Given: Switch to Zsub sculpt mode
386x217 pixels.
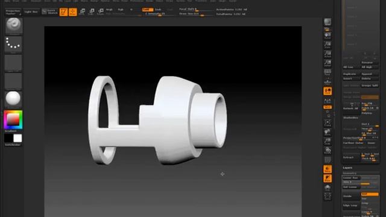Looking at the screenshot, I should click(x=158, y=10).
